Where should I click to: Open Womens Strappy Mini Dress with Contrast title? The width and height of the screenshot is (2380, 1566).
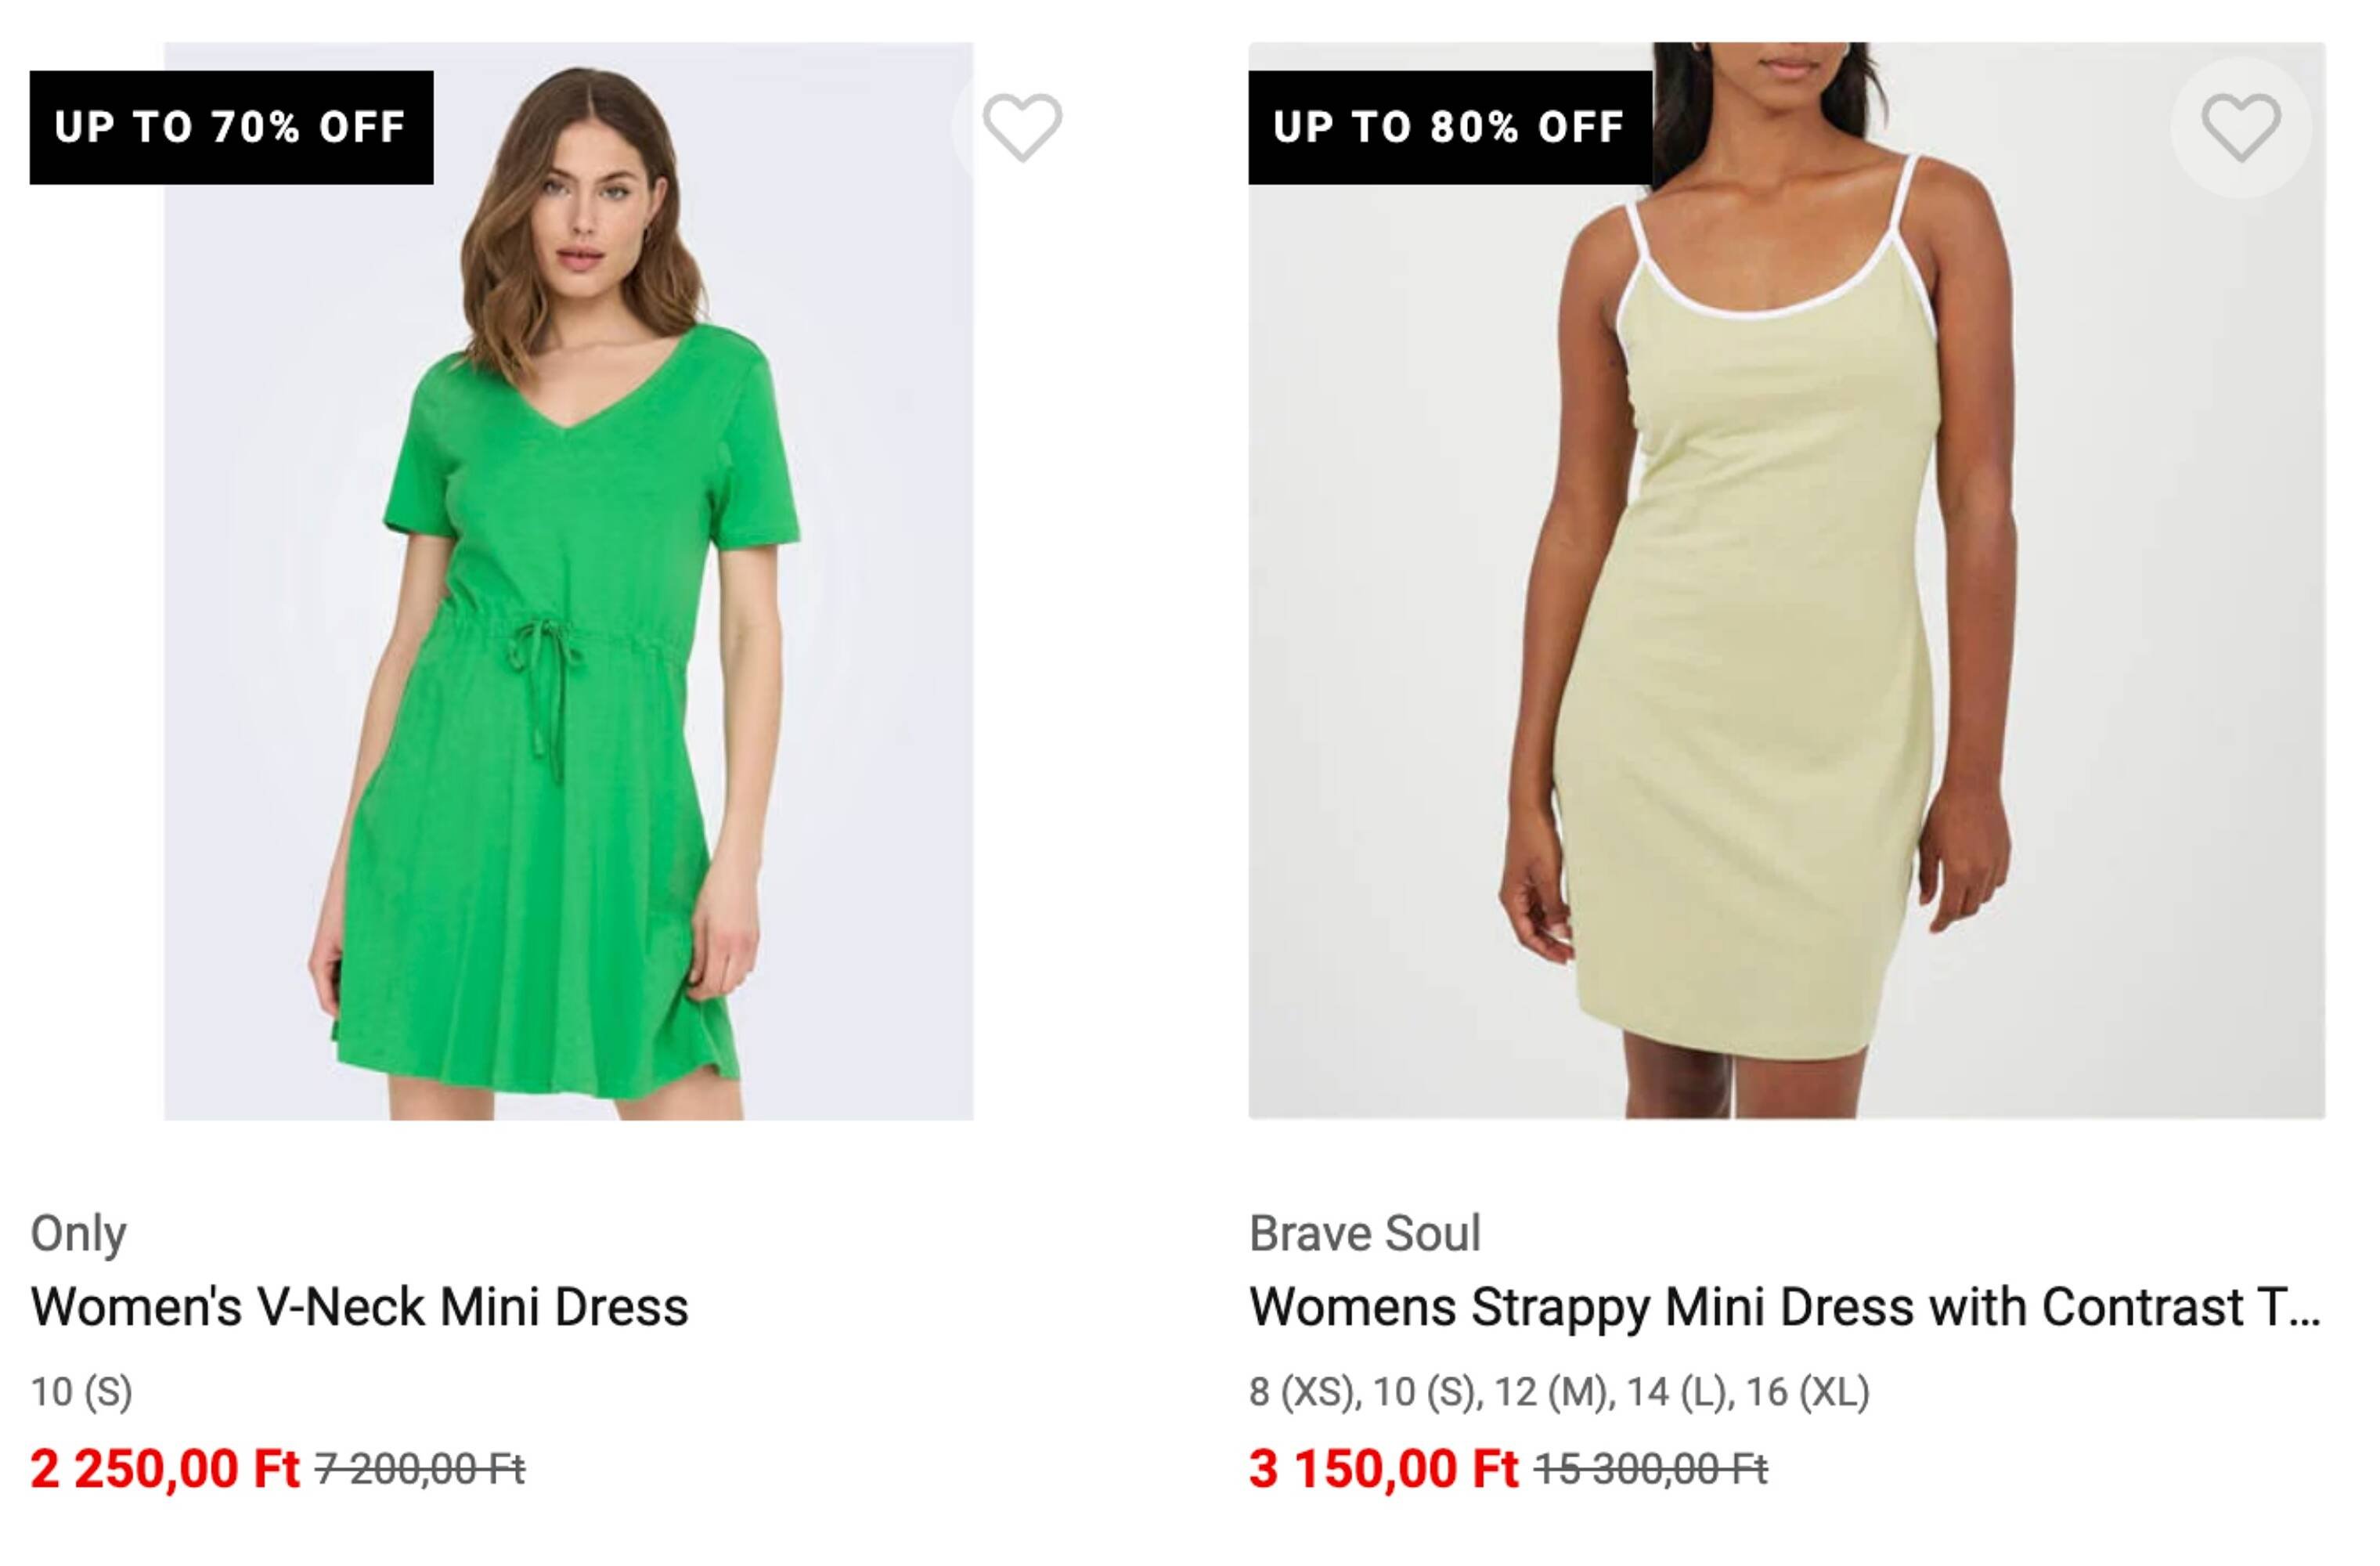pyautogui.click(x=1784, y=1307)
